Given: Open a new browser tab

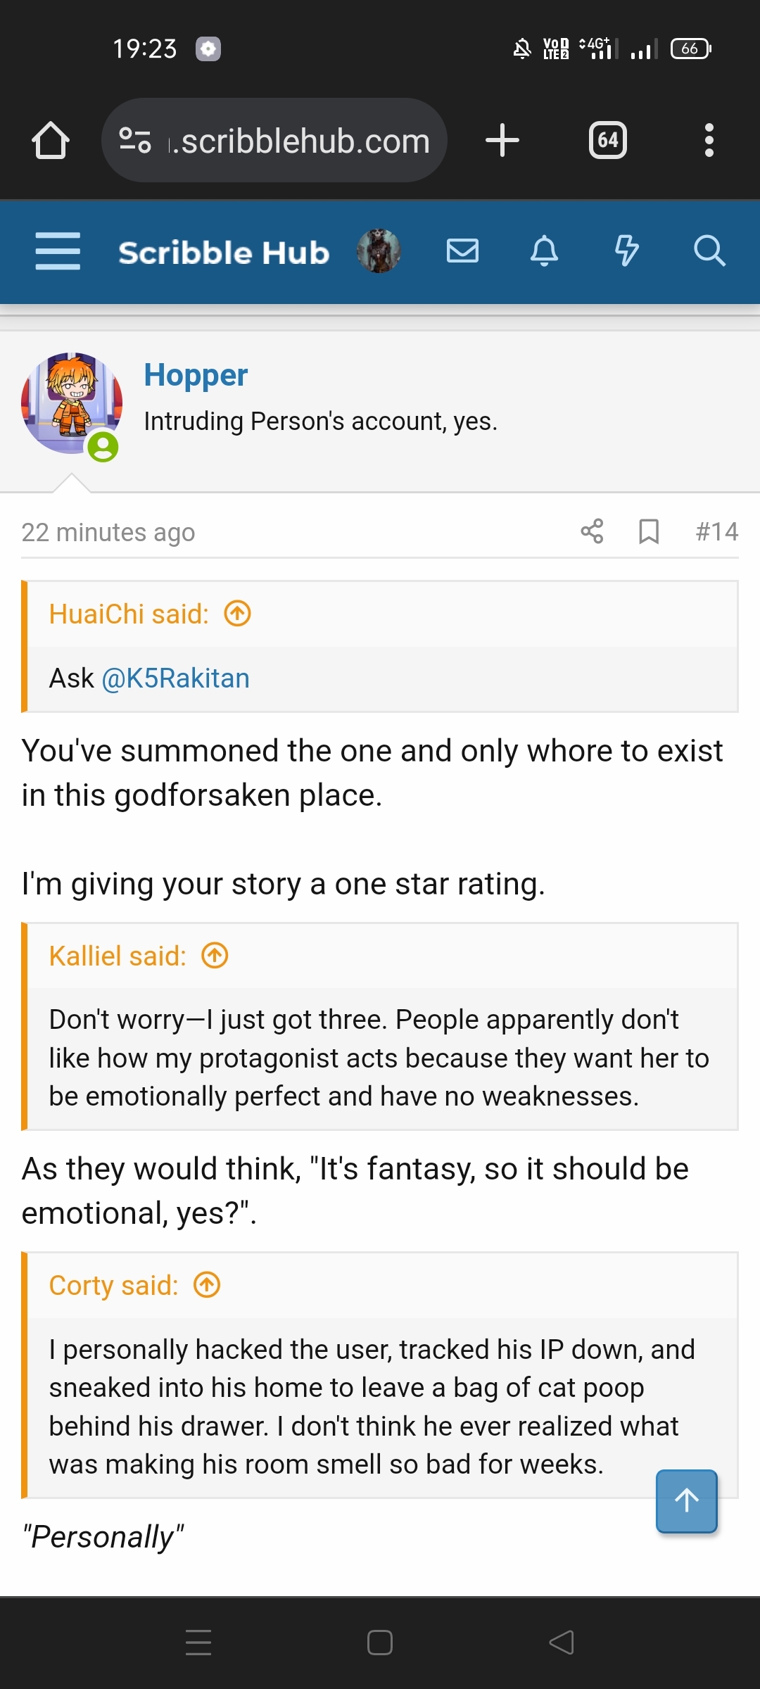Looking at the screenshot, I should [x=502, y=140].
